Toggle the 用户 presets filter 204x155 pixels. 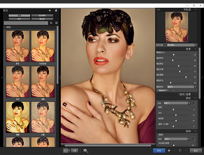click(19, 19)
